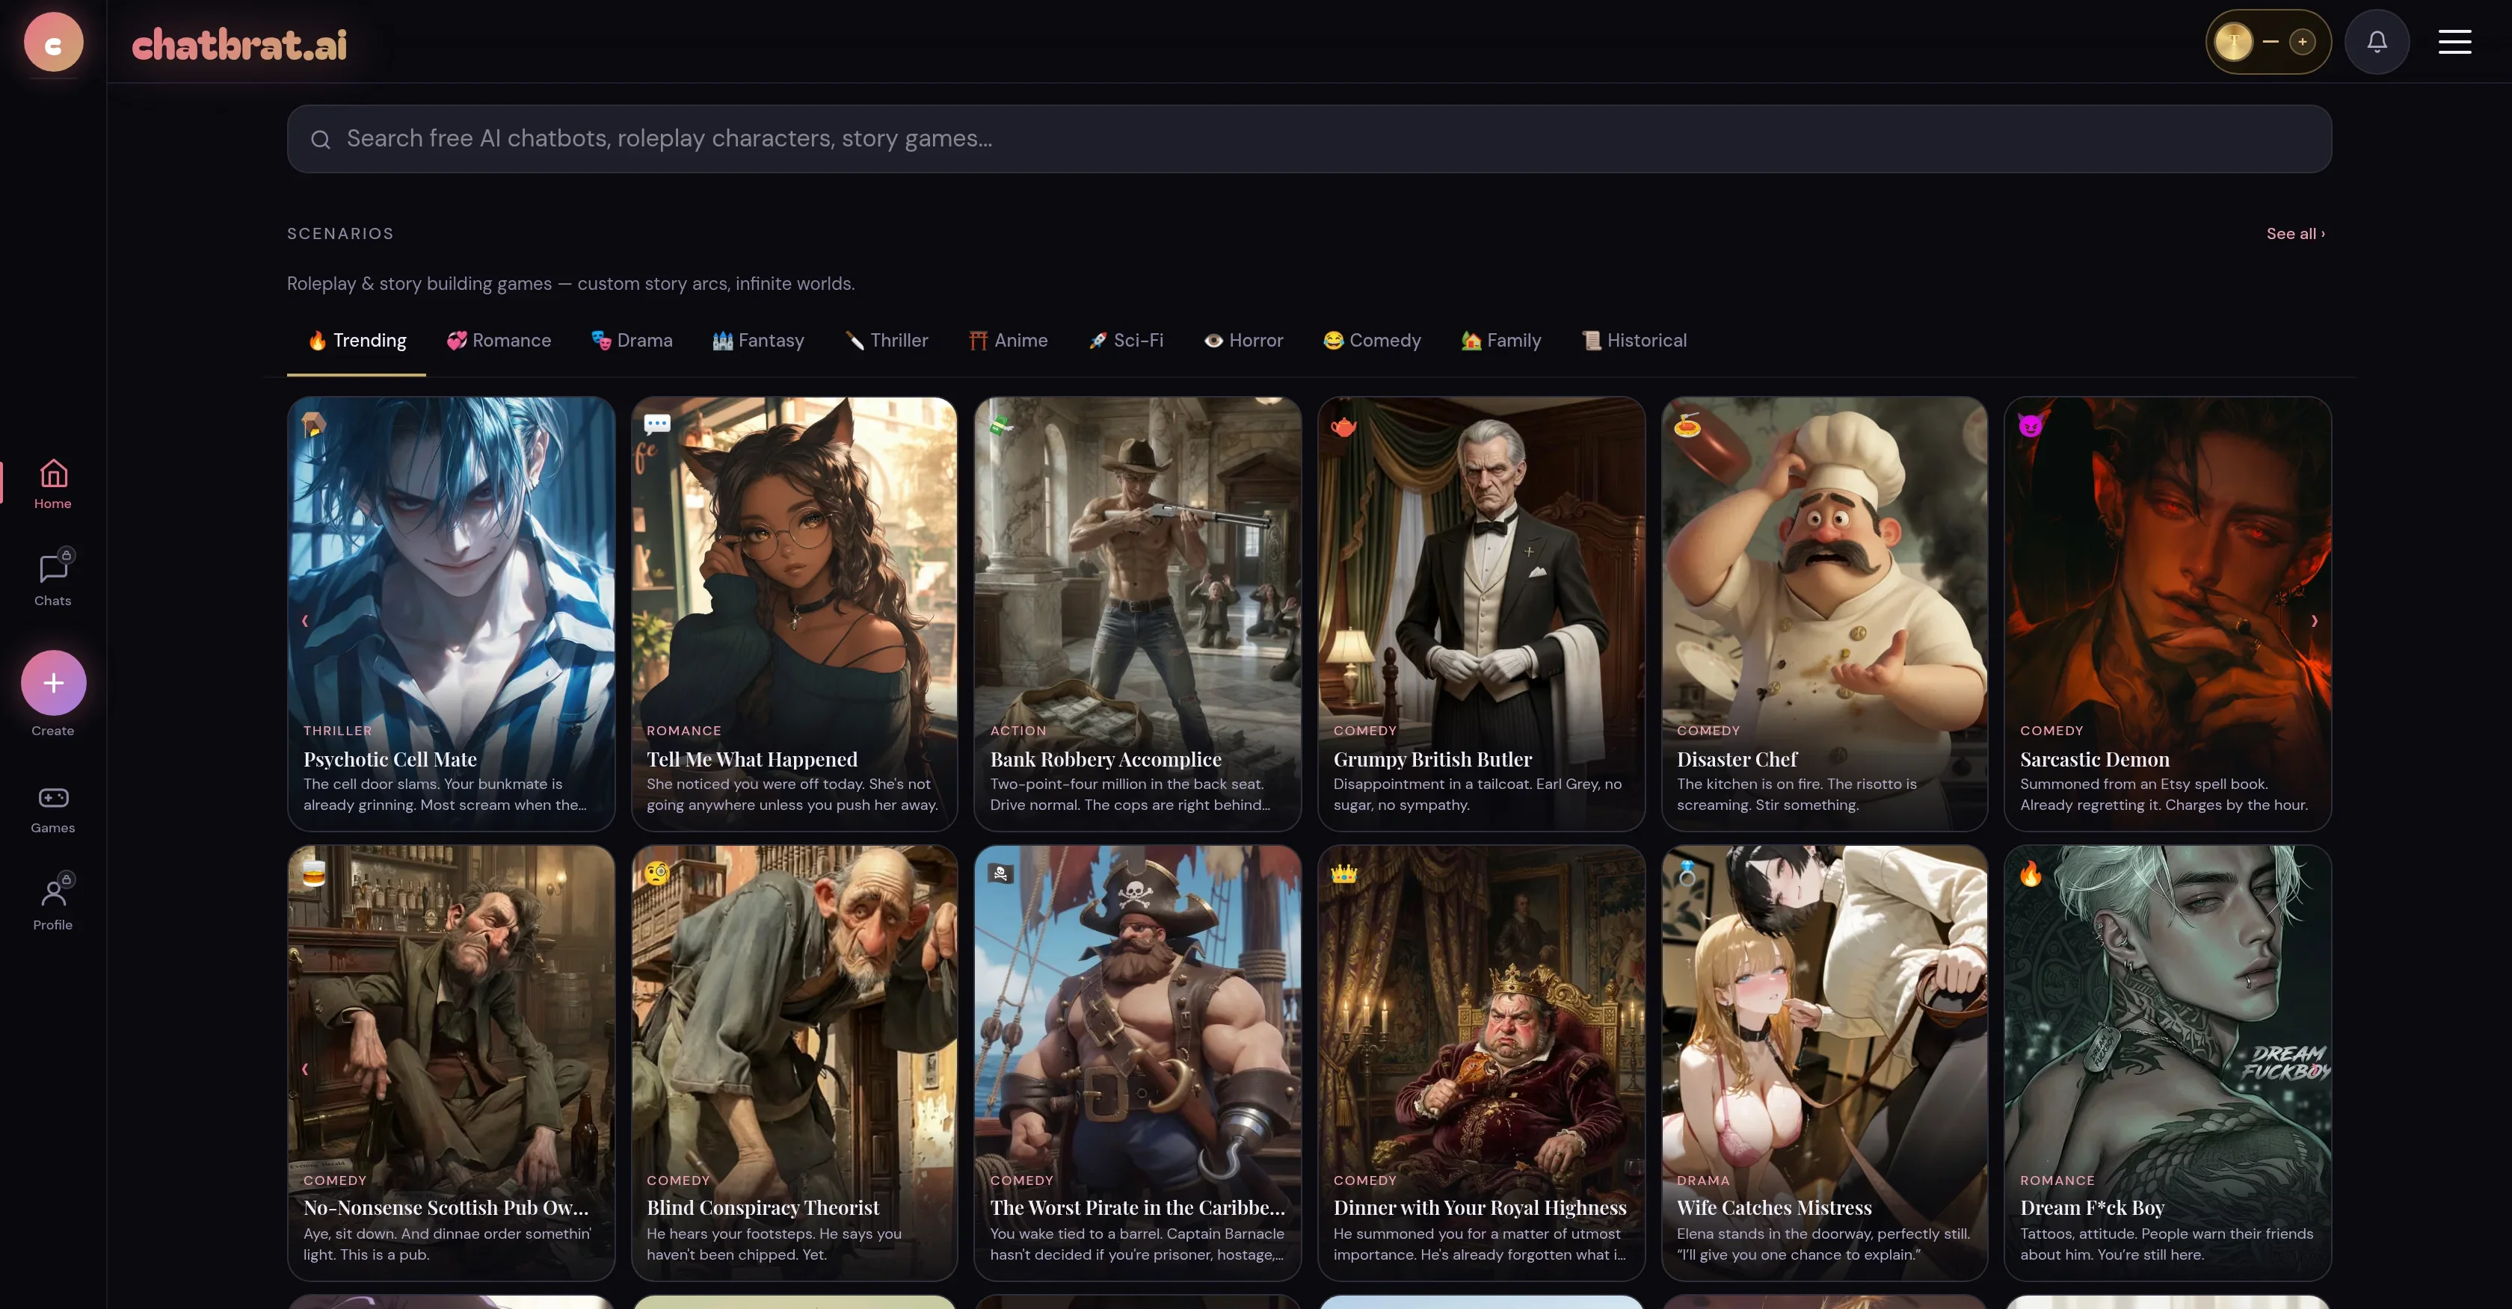Click the round avatar icon top-left
The image size is (2512, 1309).
pyautogui.click(x=52, y=42)
